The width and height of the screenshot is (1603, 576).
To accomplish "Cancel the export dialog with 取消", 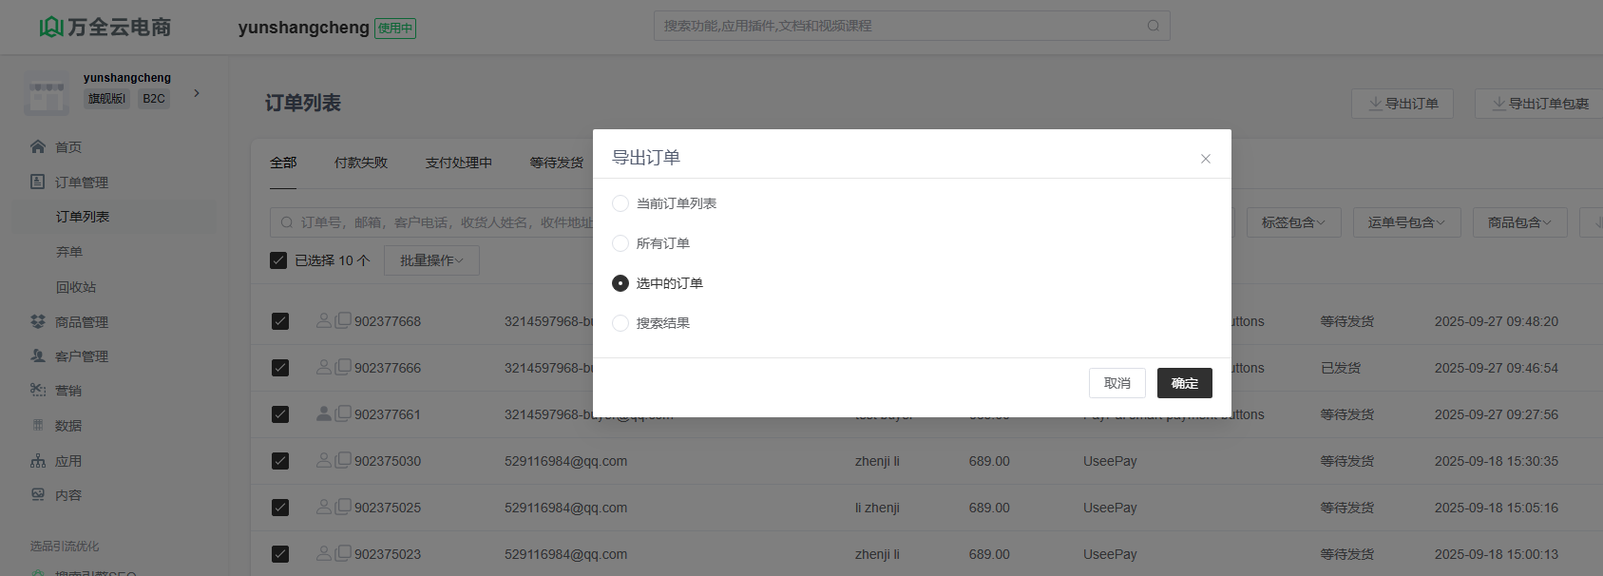I will [1116, 383].
